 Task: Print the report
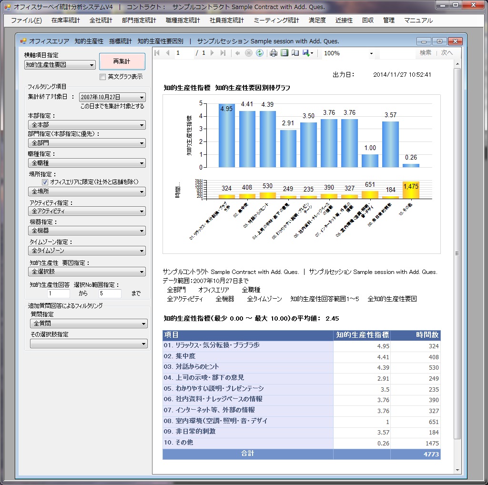(273, 53)
